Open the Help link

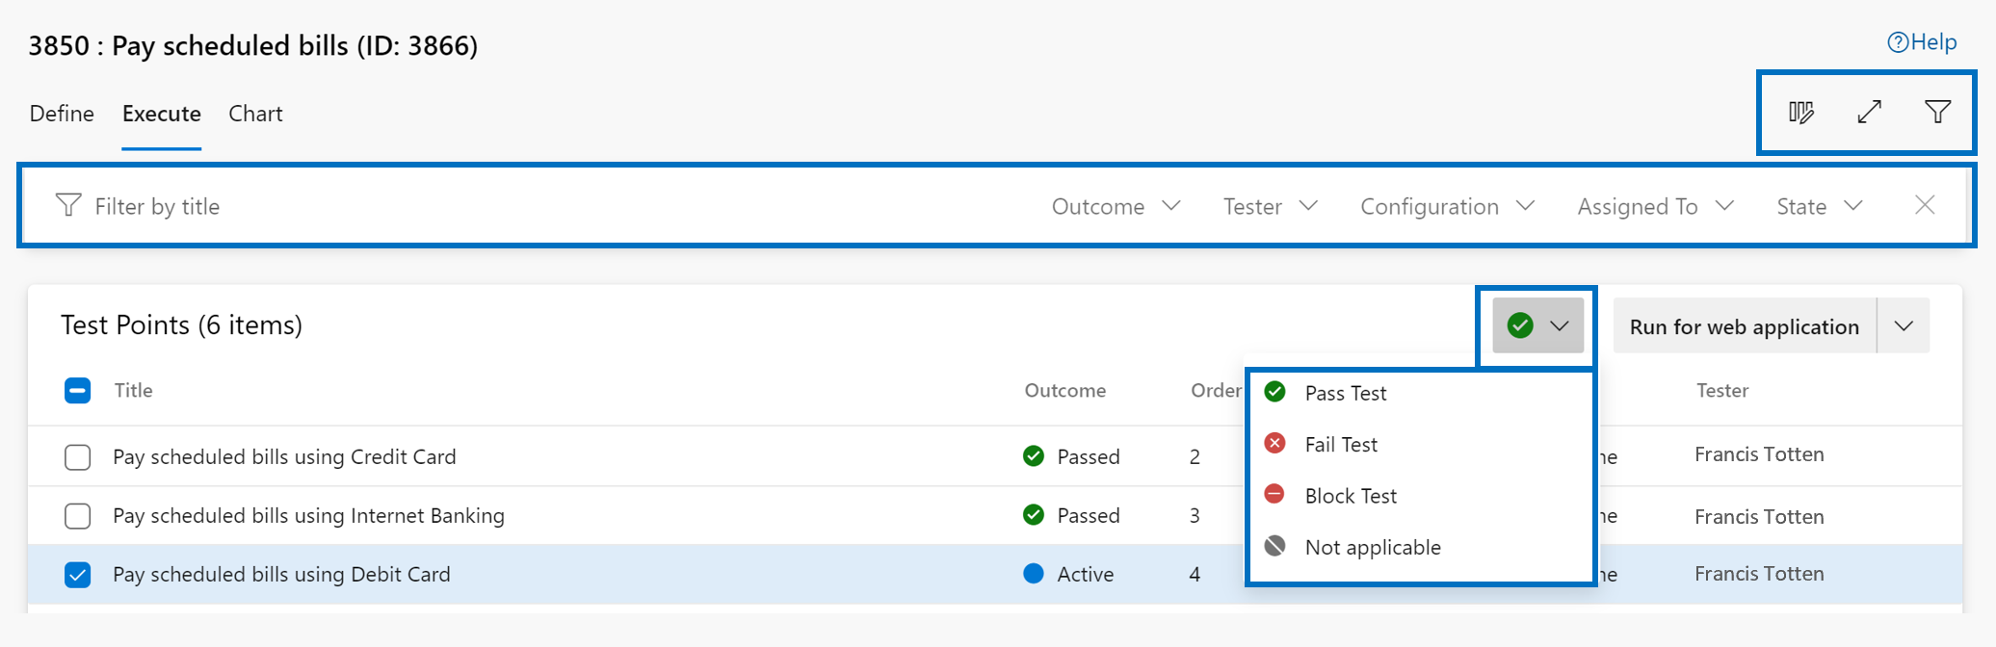pos(1922,42)
